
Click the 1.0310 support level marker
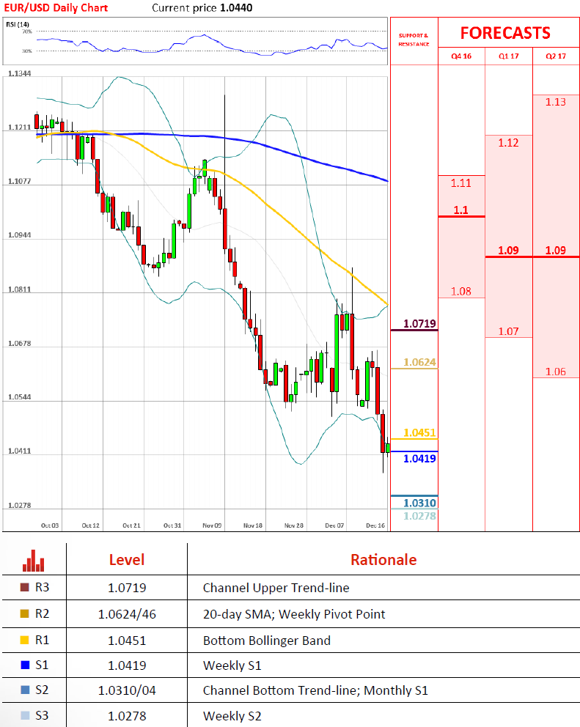419,503
